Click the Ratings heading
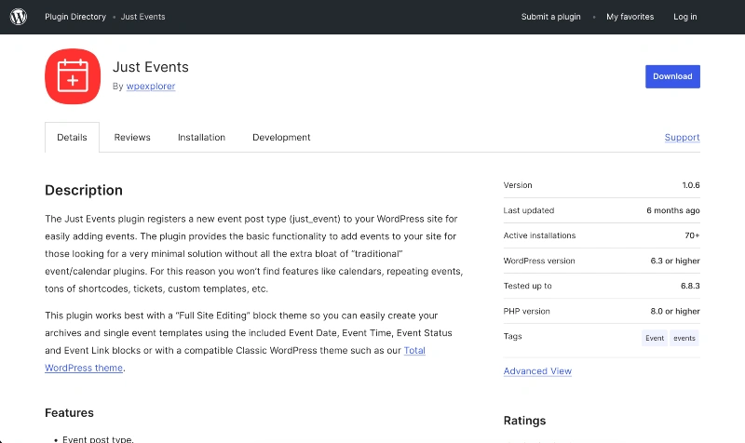Image resolution: width=745 pixels, height=443 pixels. [524, 421]
